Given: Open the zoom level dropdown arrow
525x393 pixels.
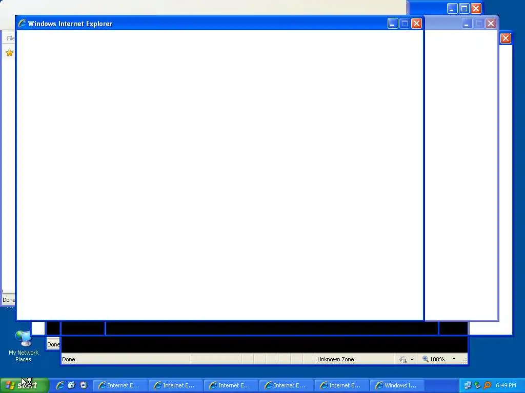Looking at the screenshot, I should 454,359.
